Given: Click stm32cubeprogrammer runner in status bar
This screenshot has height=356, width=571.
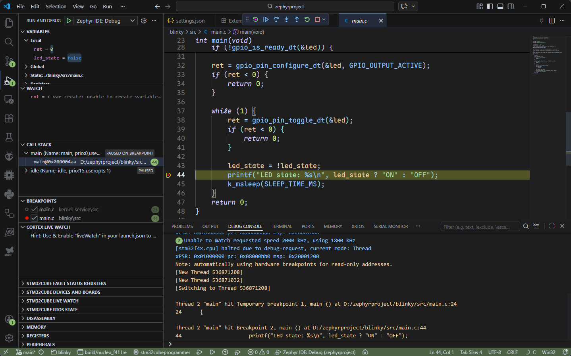Looking at the screenshot, I should pos(162,352).
